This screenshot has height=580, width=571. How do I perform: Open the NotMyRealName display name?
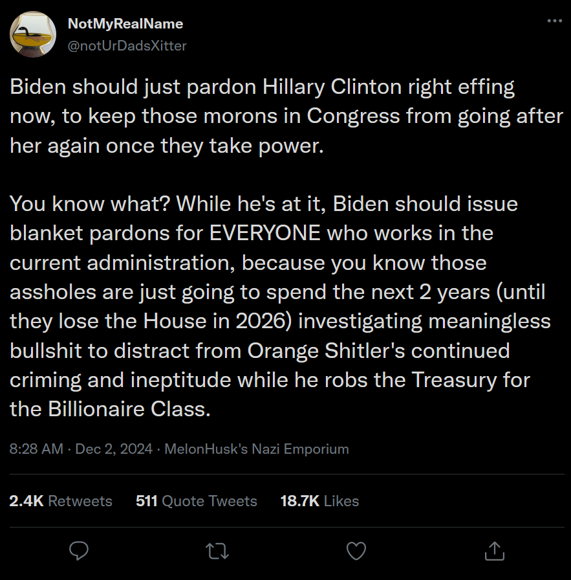click(125, 24)
